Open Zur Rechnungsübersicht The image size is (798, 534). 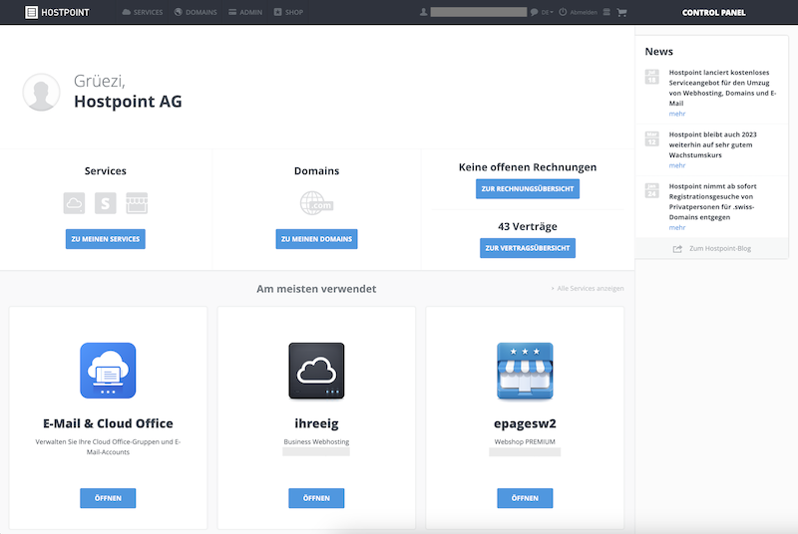[528, 189]
